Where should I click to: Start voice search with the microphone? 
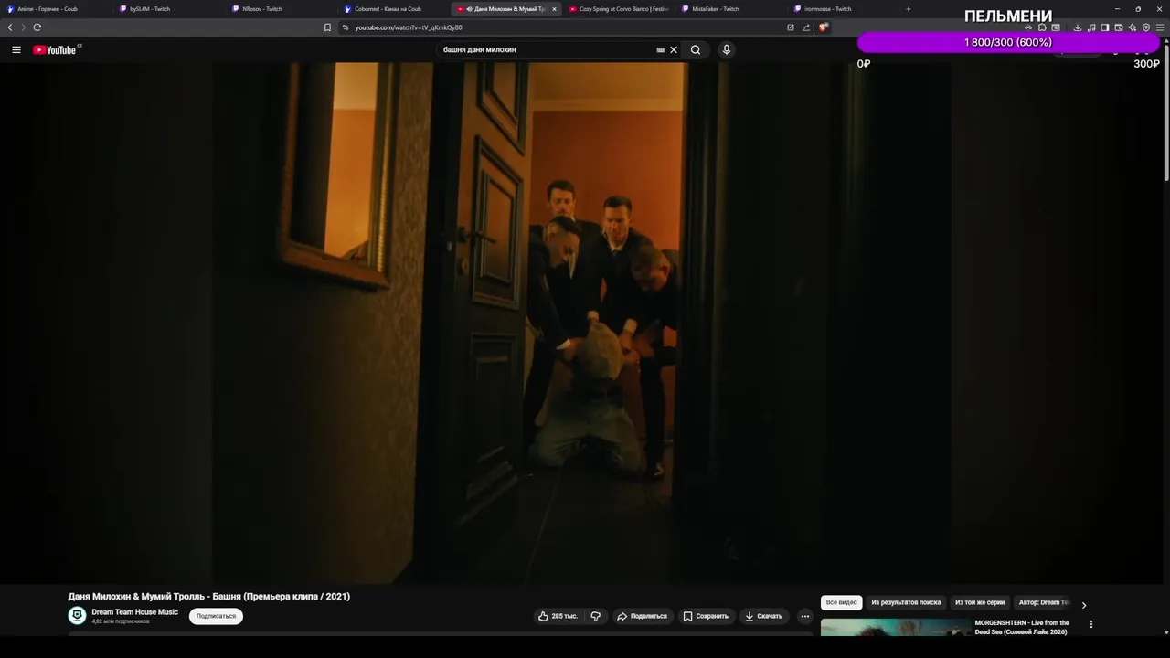tap(727, 49)
